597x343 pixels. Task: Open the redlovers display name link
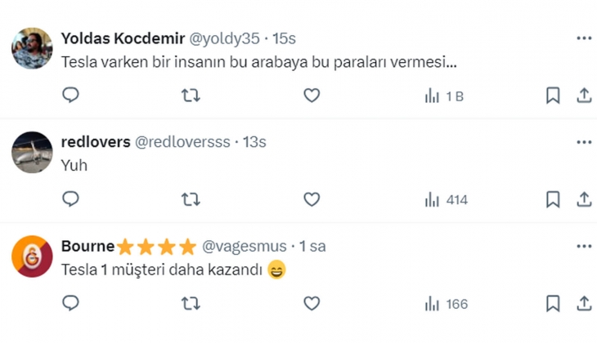96,142
